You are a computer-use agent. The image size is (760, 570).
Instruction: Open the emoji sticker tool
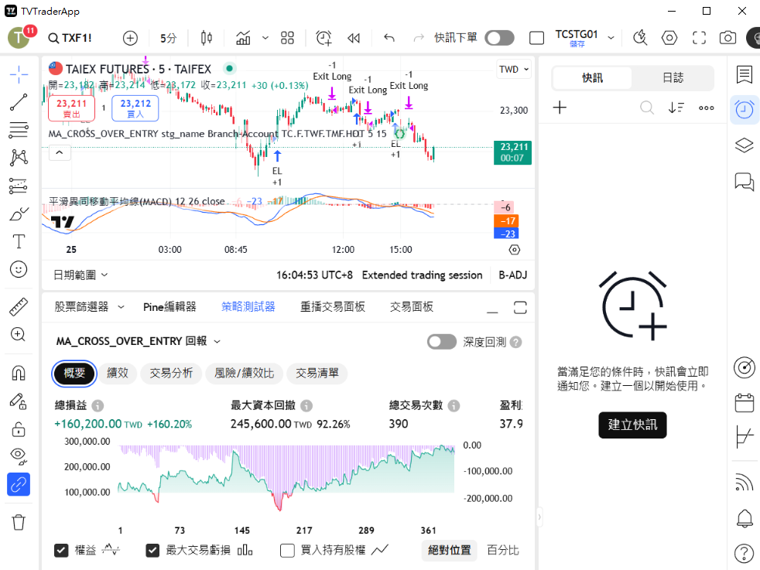coord(19,269)
